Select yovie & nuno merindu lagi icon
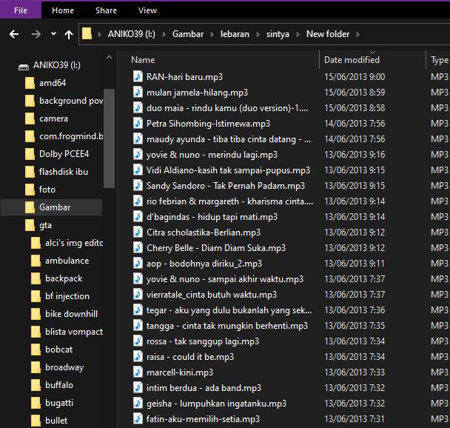The image size is (450, 428). [138, 155]
